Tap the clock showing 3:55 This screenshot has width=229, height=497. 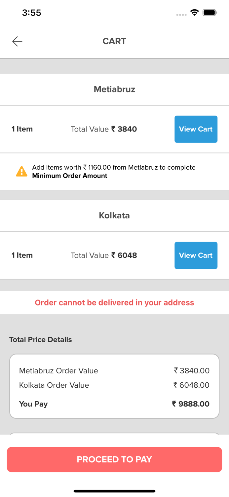pos(32,13)
